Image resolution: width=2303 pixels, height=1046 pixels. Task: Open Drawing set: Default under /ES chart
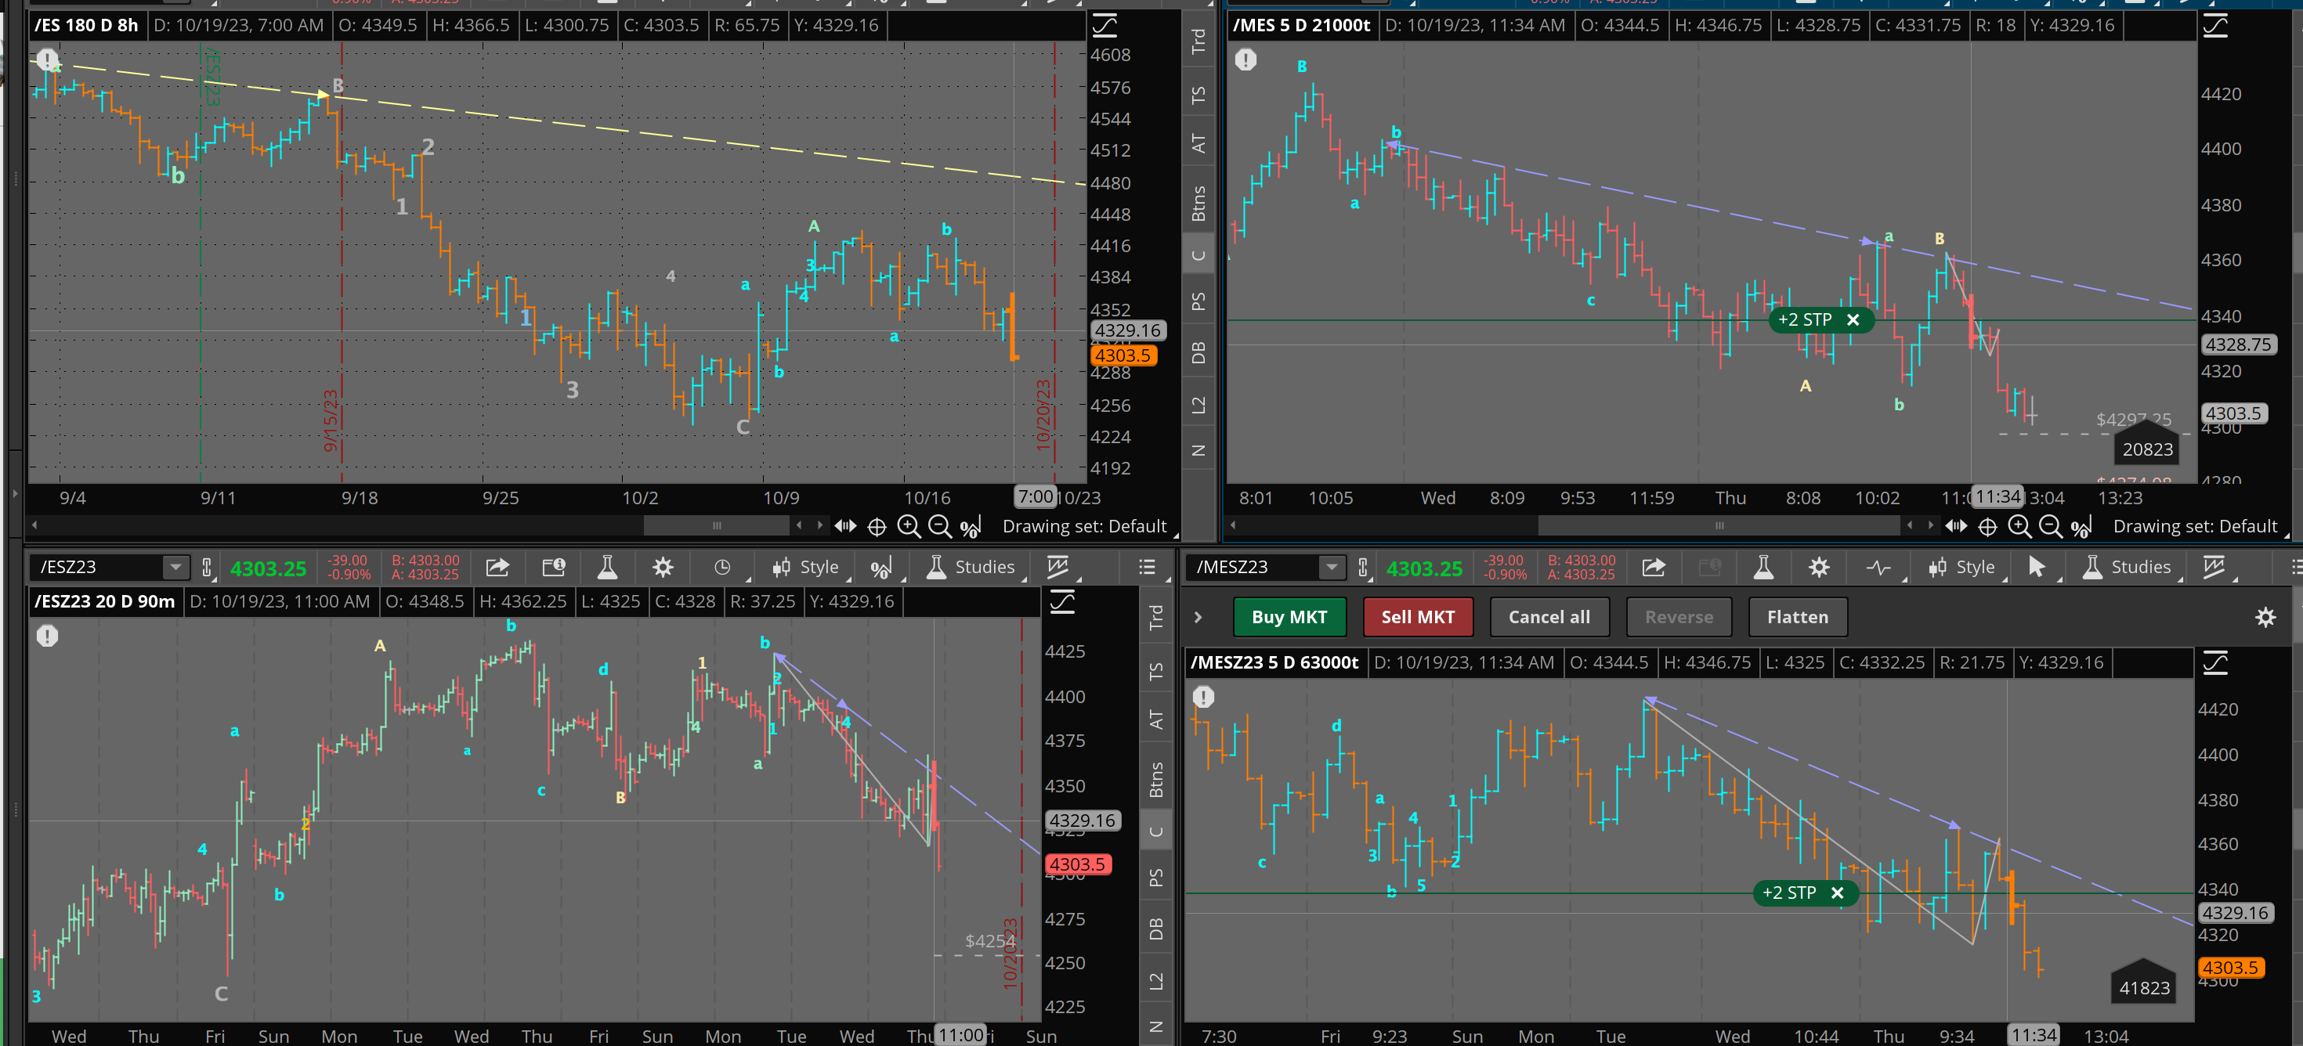point(1084,526)
